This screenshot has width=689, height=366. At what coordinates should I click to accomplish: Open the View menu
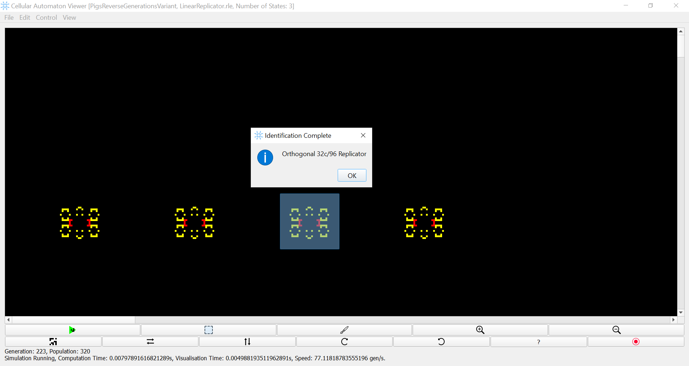(69, 18)
